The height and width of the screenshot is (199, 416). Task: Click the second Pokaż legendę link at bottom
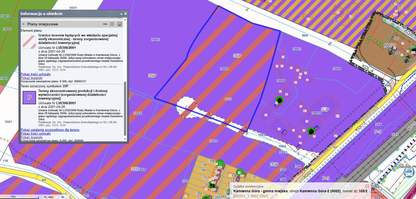point(32,137)
